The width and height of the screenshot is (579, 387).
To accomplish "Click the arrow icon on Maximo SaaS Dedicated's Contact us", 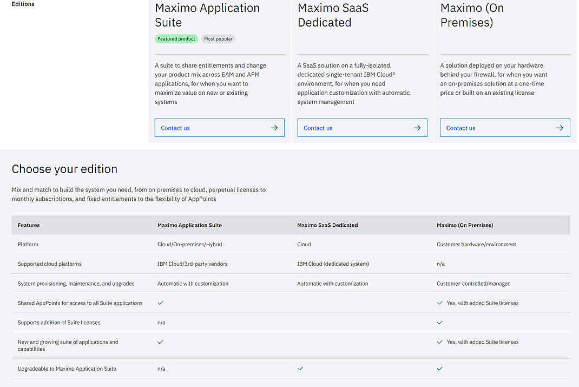I will [417, 128].
